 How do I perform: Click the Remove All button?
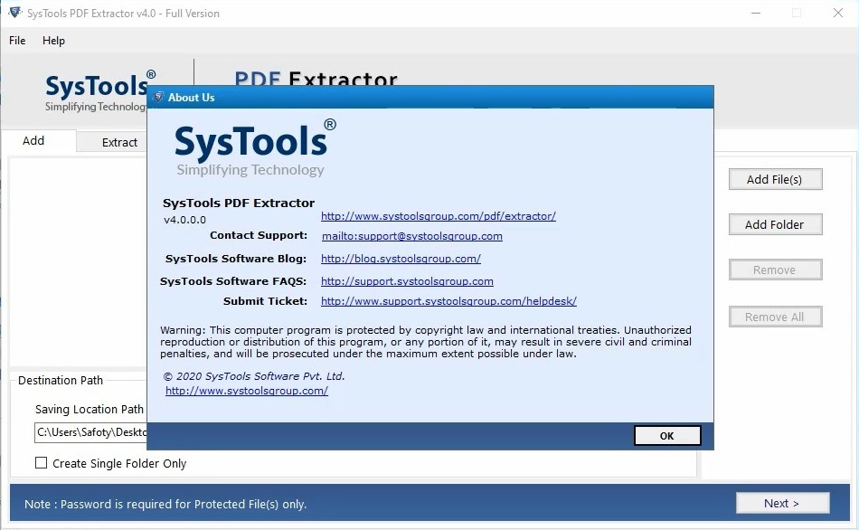click(x=775, y=317)
